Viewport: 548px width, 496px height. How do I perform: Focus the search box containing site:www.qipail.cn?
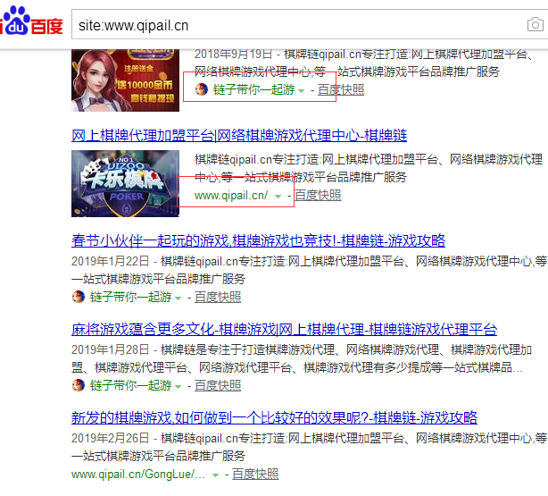(310, 24)
